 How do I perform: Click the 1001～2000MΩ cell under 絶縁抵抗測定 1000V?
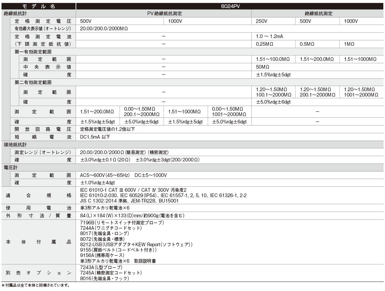pyautogui.click(x=361, y=95)
